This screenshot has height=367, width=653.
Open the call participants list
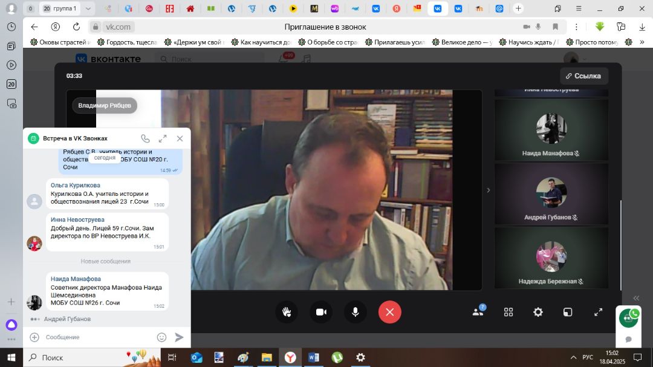click(478, 311)
